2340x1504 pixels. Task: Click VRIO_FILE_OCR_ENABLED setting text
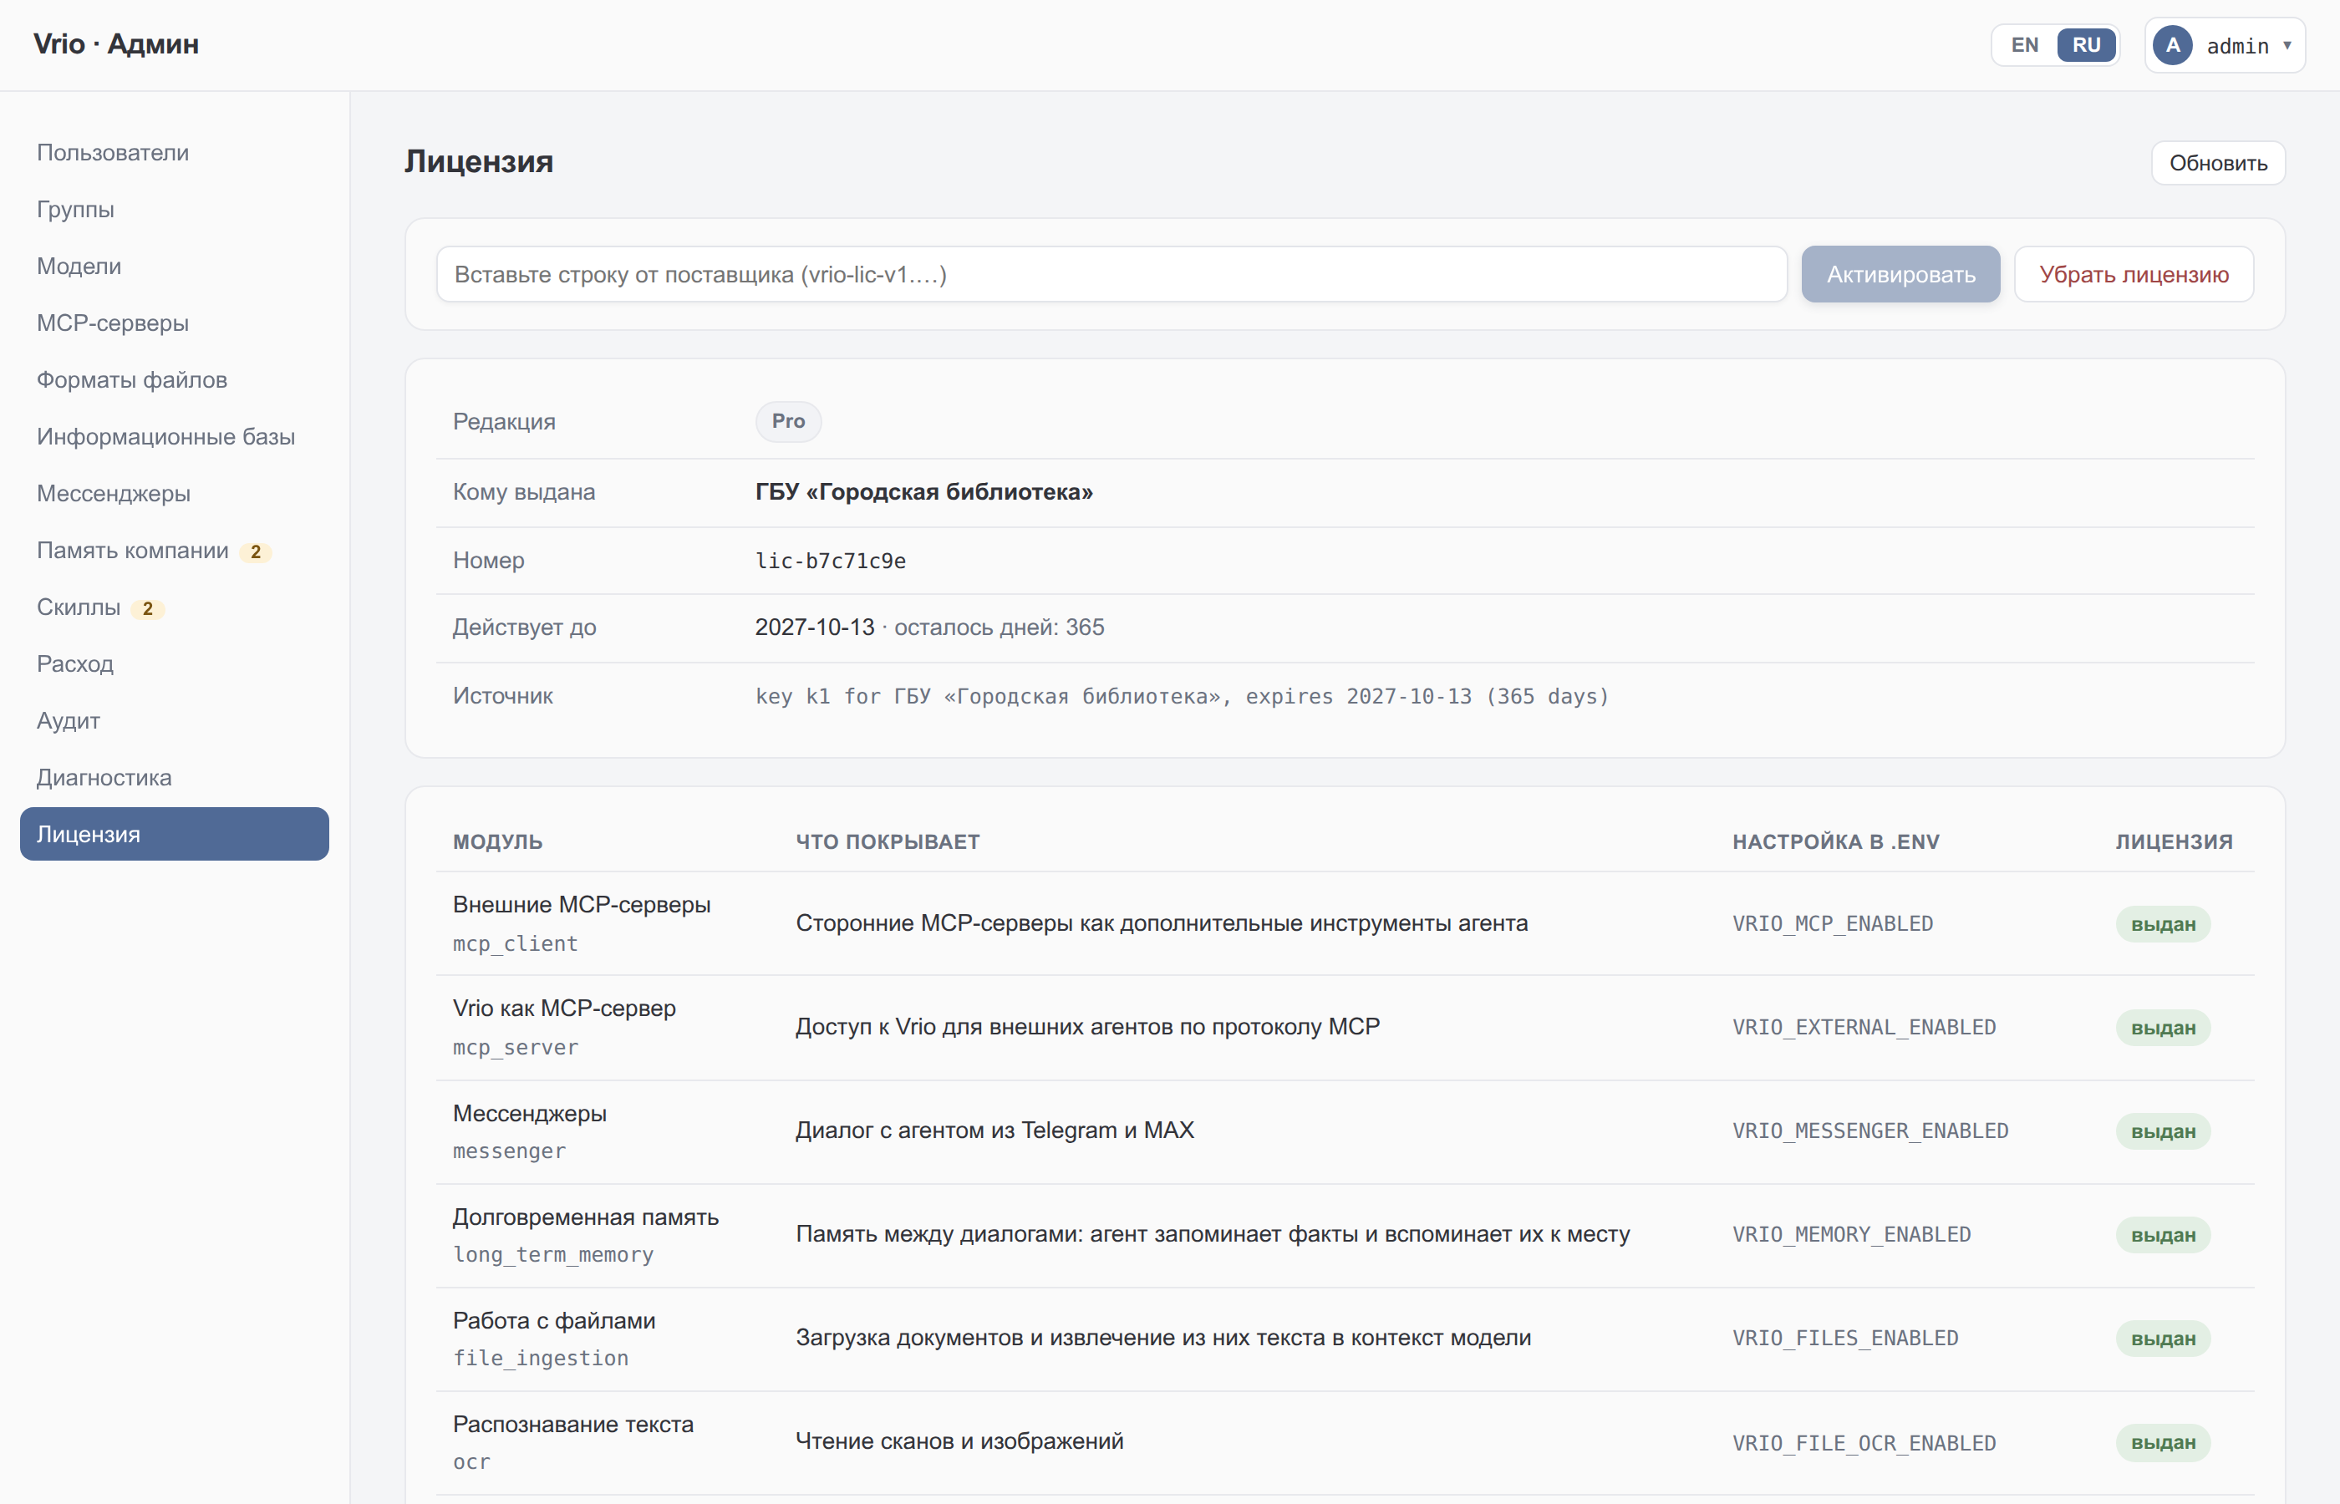pos(1864,1444)
